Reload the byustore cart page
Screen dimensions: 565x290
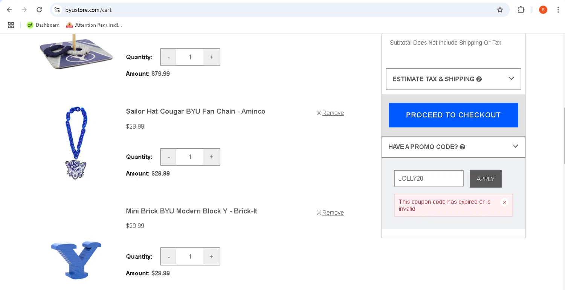(x=39, y=10)
